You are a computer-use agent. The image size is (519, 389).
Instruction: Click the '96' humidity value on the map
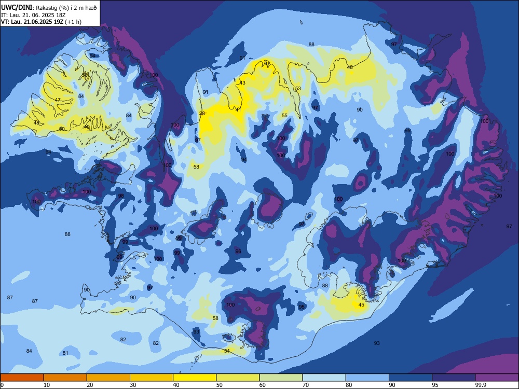tap(238, 252)
